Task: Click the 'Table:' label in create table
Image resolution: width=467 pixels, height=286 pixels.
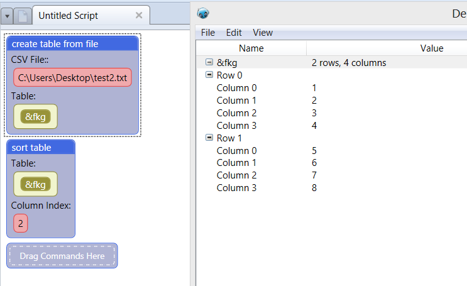Action: coord(23,96)
